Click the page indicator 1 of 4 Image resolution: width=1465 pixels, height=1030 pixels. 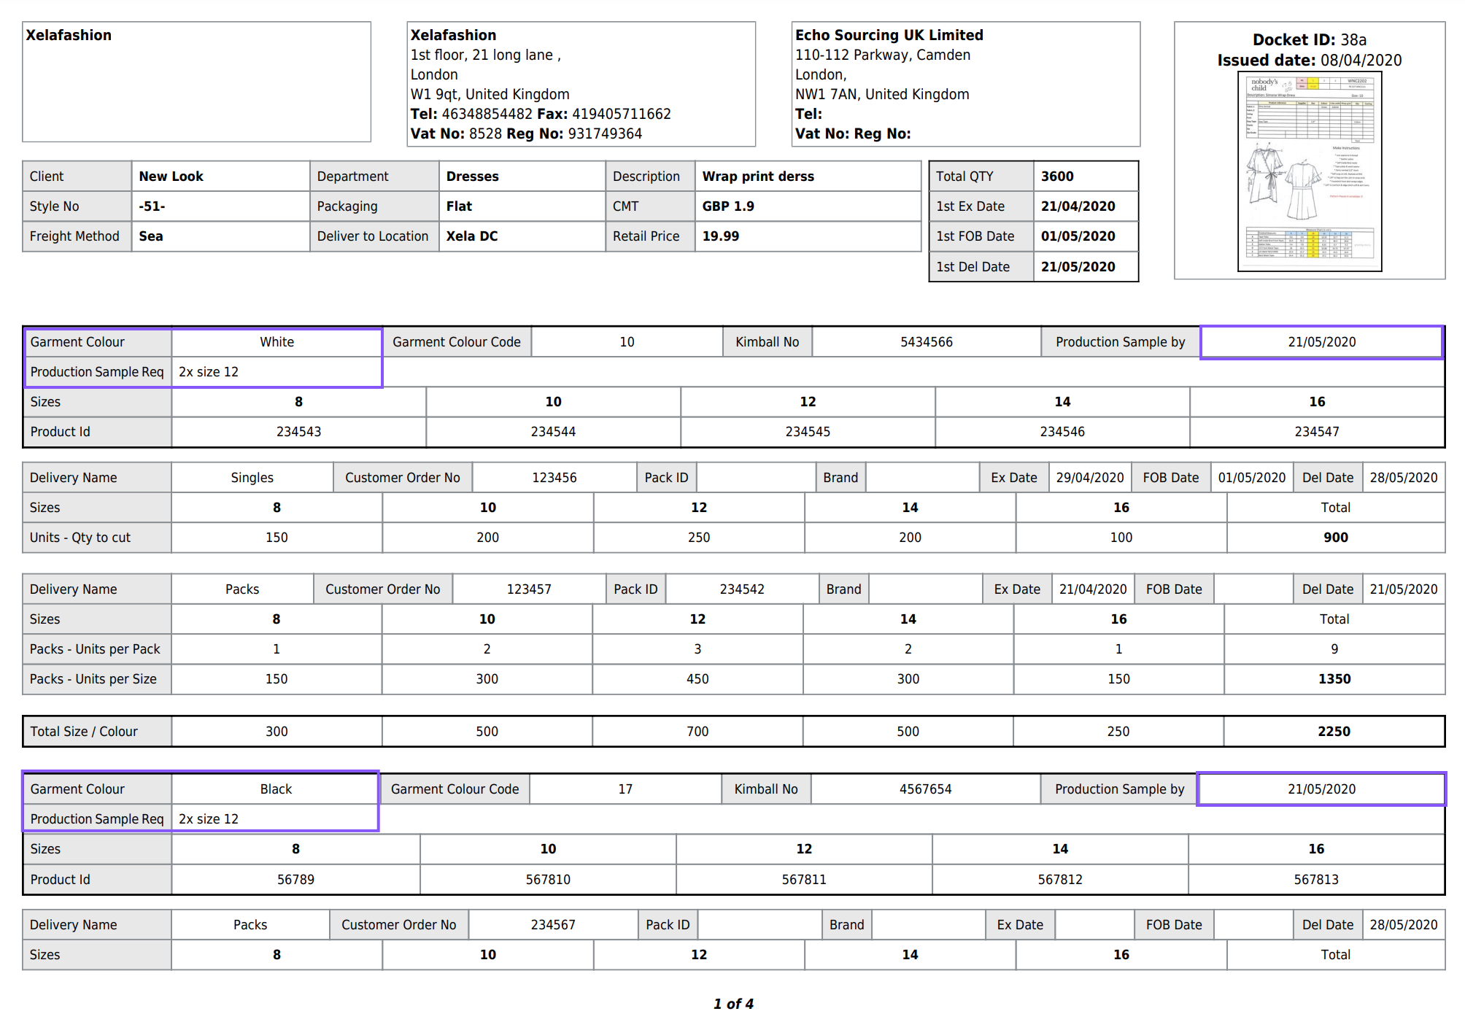click(732, 1004)
